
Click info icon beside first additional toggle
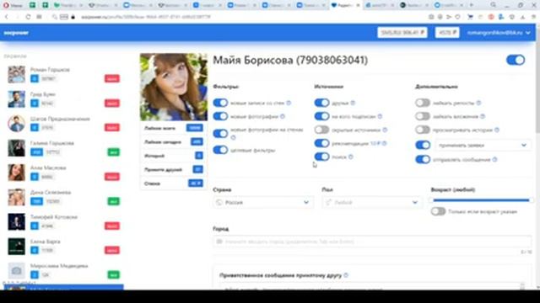(478, 103)
